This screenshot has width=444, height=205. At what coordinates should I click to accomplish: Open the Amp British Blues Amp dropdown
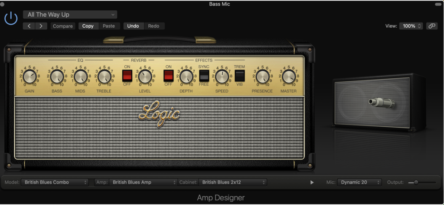pyautogui.click(x=143, y=183)
